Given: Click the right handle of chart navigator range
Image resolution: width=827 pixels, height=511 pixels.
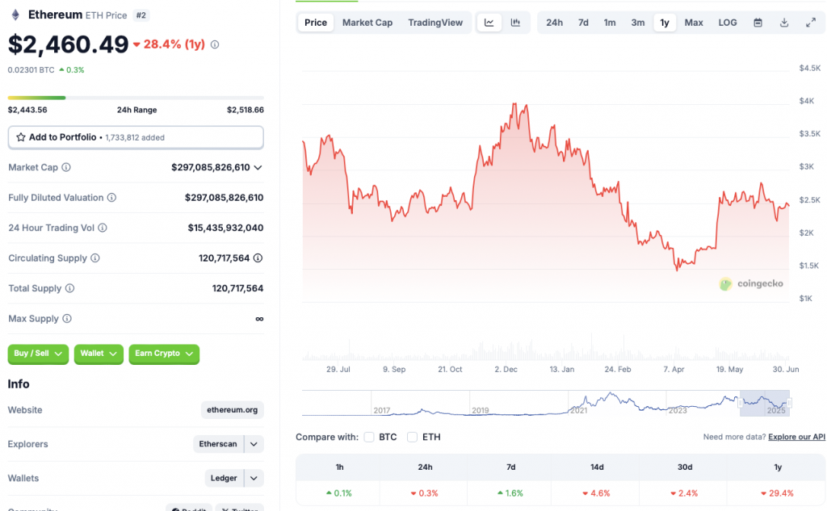Looking at the screenshot, I should [x=789, y=404].
